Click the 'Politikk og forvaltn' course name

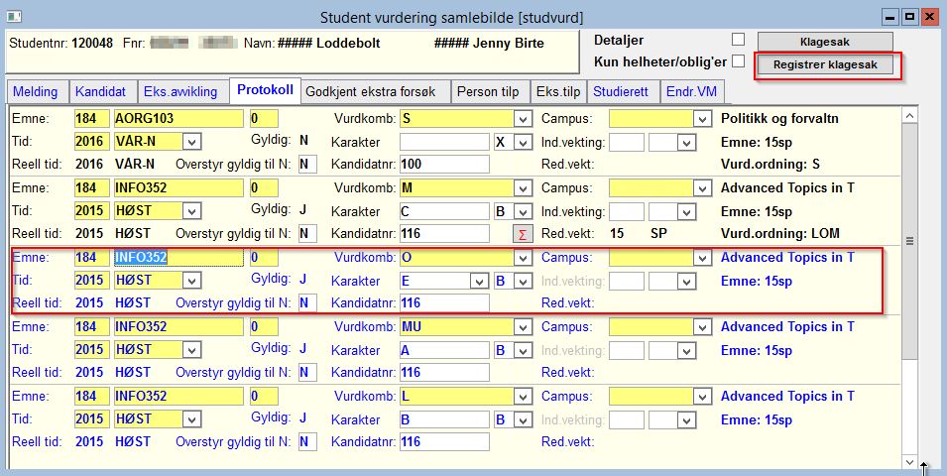click(x=779, y=118)
